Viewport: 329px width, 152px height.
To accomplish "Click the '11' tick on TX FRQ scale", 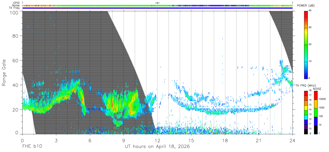I will pos(310,124).
